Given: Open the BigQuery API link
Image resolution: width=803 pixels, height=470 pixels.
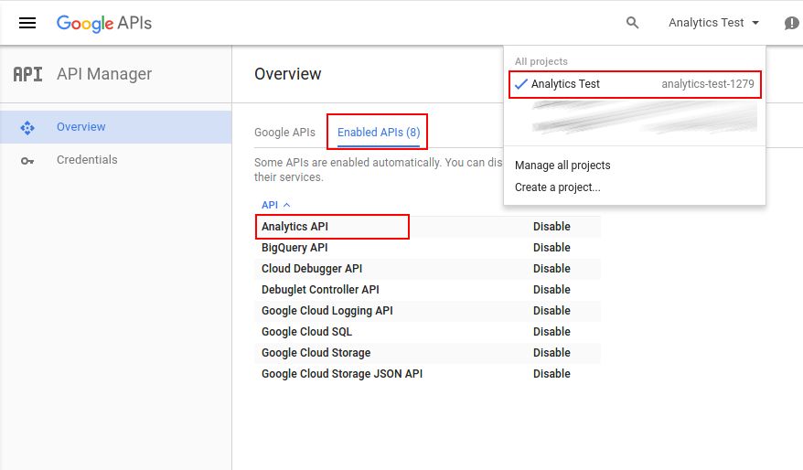Looking at the screenshot, I should point(294,247).
